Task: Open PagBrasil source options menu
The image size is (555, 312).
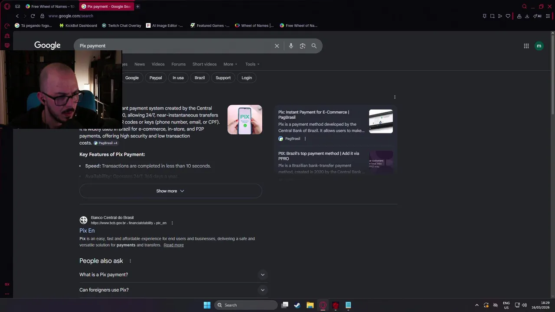Action: 305,139
